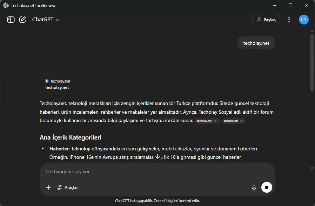Click the techolay.net +6 citation chip
The height and width of the screenshot is (206, 315).
click(x=233, y=121)
